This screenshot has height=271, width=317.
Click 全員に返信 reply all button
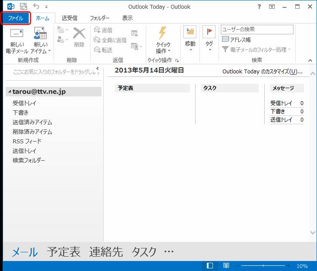click(110, 40)
